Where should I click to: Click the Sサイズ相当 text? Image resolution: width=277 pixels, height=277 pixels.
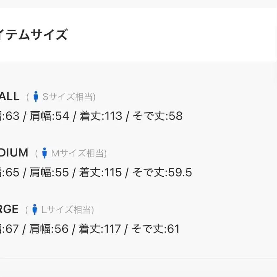coord(69,97)
